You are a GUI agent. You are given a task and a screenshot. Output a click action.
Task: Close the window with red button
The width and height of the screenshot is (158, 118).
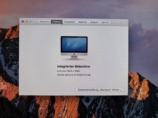pyautogui.click(x=23, y=21)
